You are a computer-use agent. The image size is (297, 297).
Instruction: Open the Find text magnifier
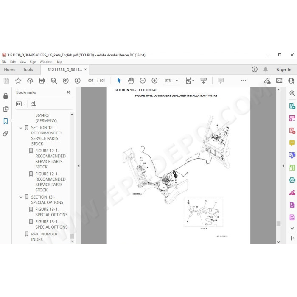[54, 81]
